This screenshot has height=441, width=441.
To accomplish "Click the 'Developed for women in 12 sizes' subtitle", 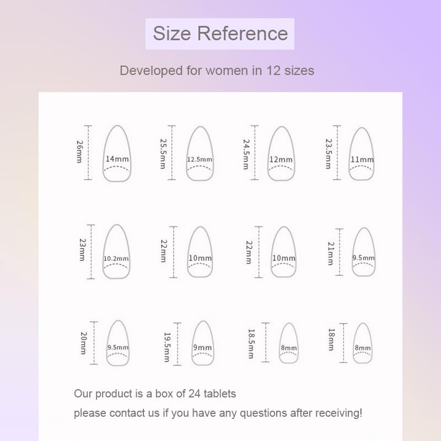I will click(x=217, y=71).
